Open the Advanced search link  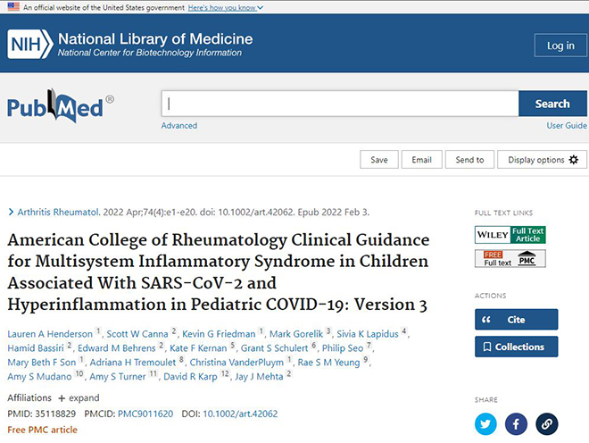179,126
